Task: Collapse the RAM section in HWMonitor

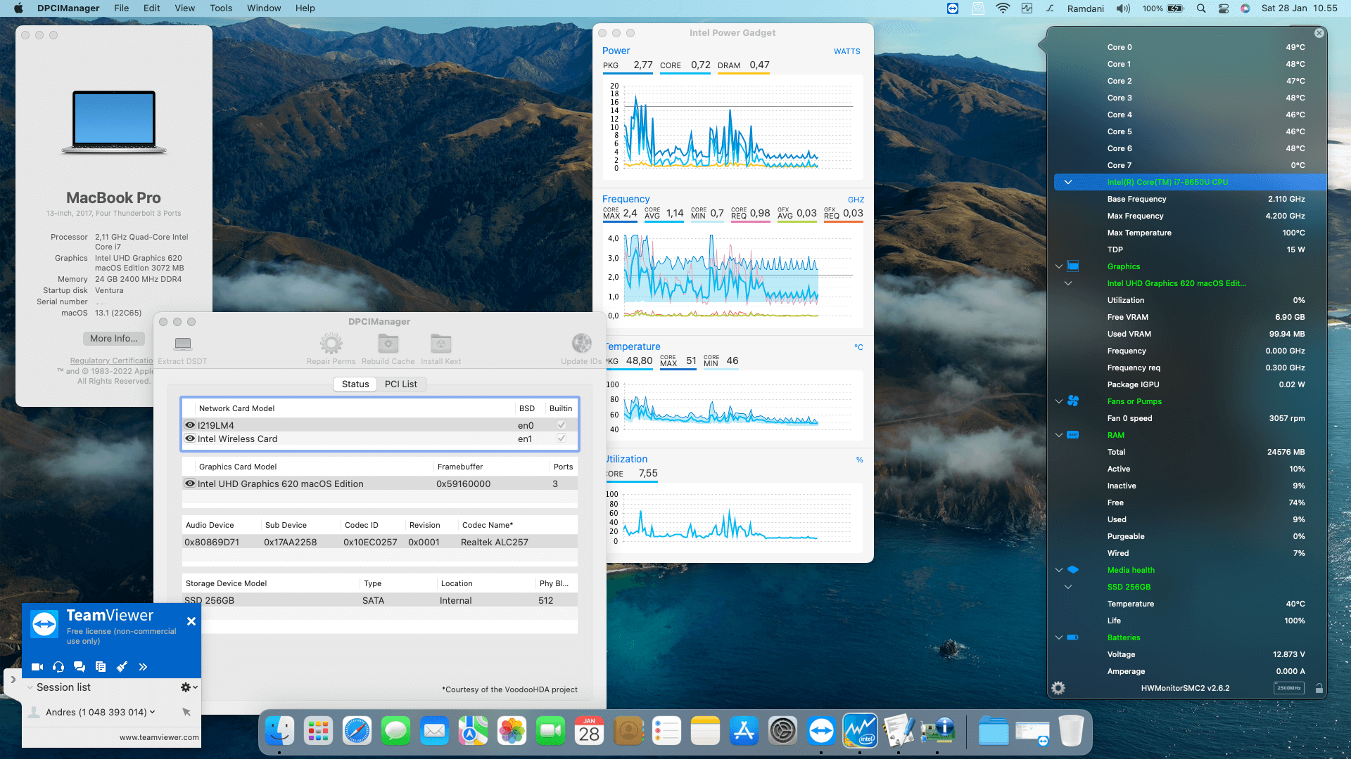Action: tap(1058, 435)
